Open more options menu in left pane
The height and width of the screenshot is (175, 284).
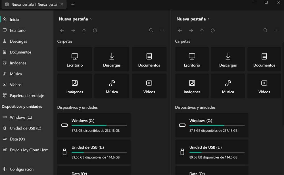162,30
